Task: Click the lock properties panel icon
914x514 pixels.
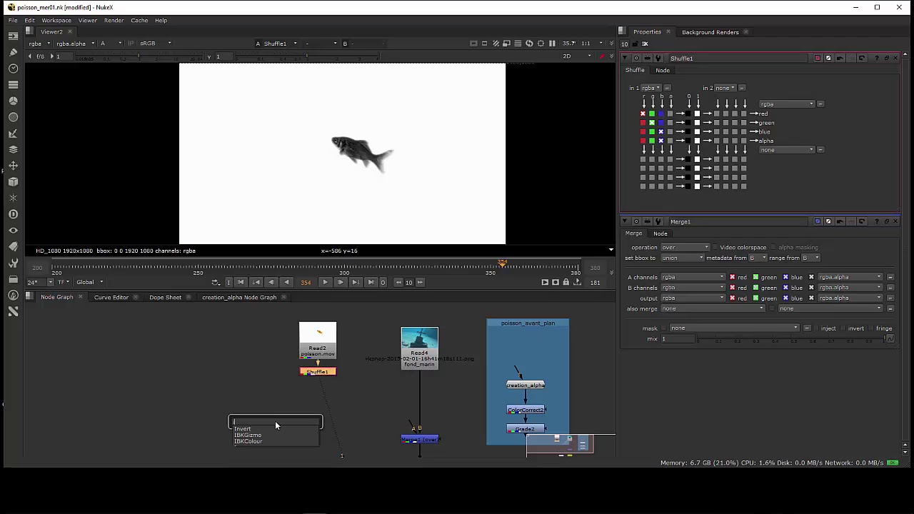Action: (635, 44)
